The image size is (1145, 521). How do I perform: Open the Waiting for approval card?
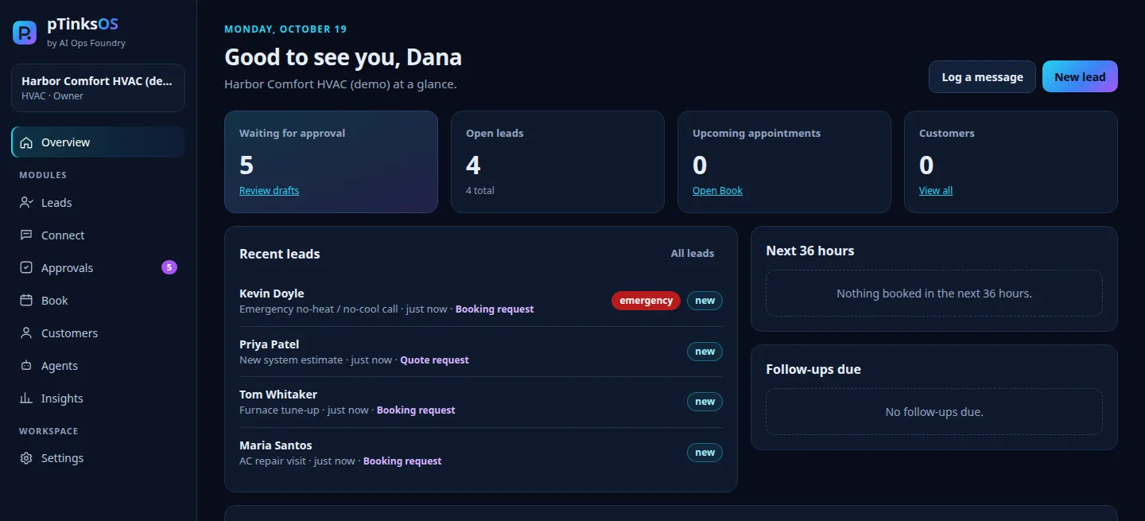click(331, 161)
